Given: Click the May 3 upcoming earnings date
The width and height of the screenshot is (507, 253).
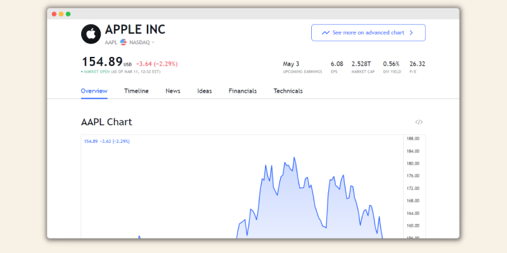Looking at the screenshot, I should tap(291, 64).
